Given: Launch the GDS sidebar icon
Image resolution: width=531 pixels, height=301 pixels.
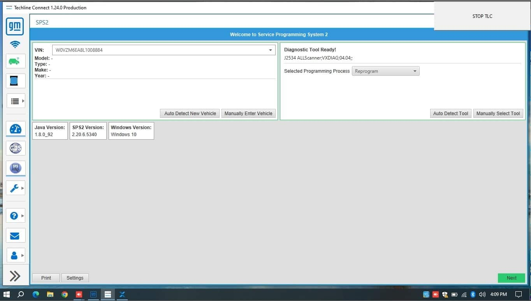Looking at the screenshot, I should (x=15, y=148).
